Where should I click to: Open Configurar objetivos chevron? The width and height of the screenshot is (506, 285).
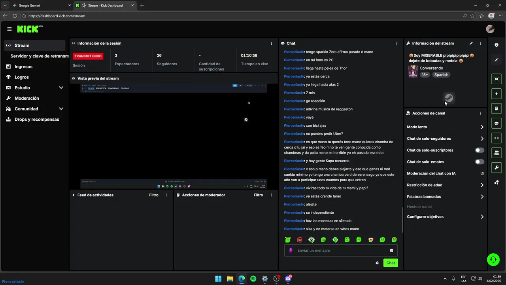point(482,217)
